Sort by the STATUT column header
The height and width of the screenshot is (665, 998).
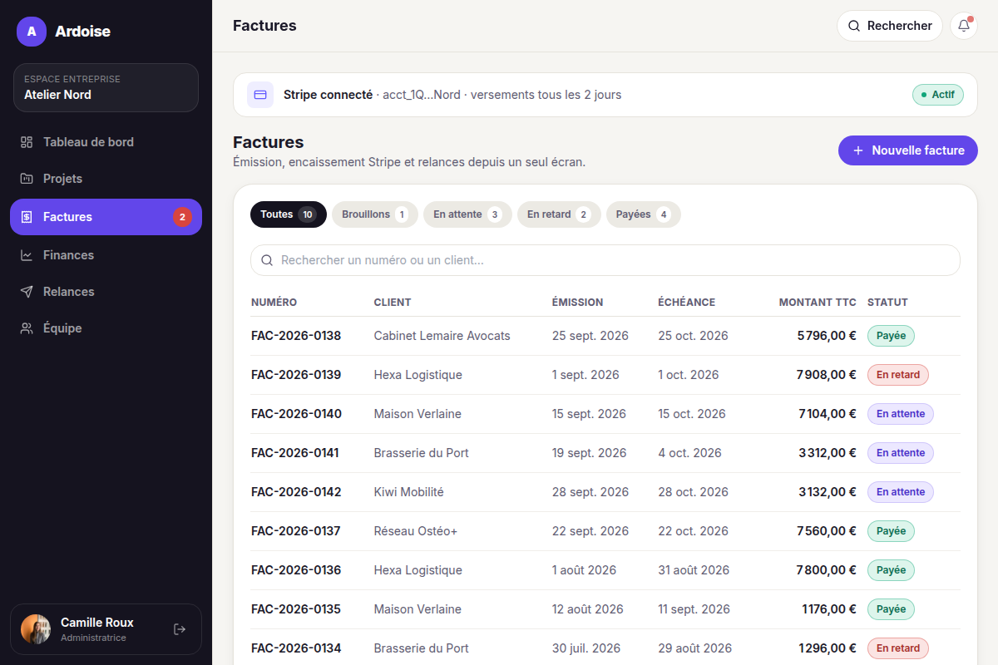[887, 303]
